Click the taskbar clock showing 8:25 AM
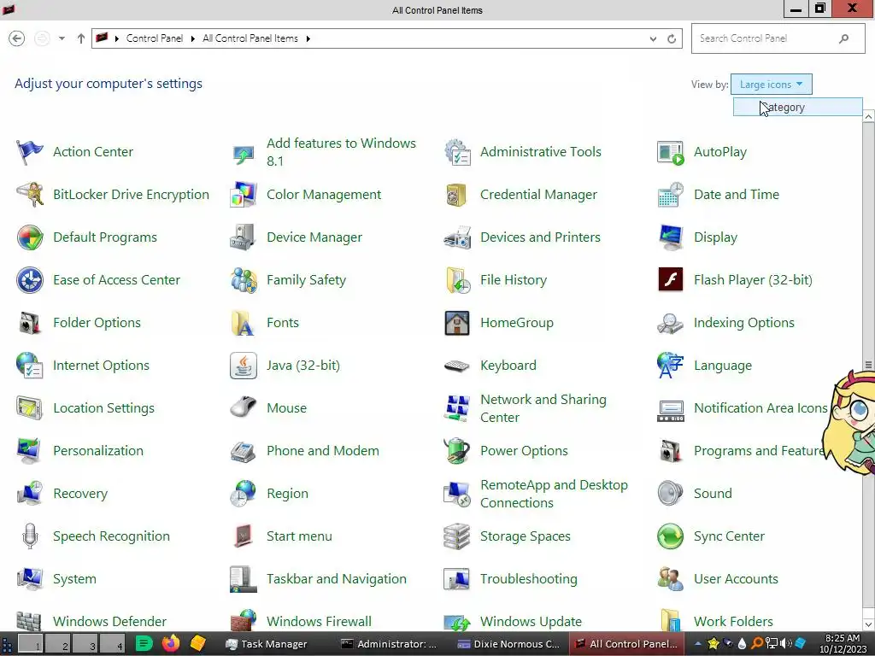The height and width of the screenshot is (656, 875). (x=843, y=644)
